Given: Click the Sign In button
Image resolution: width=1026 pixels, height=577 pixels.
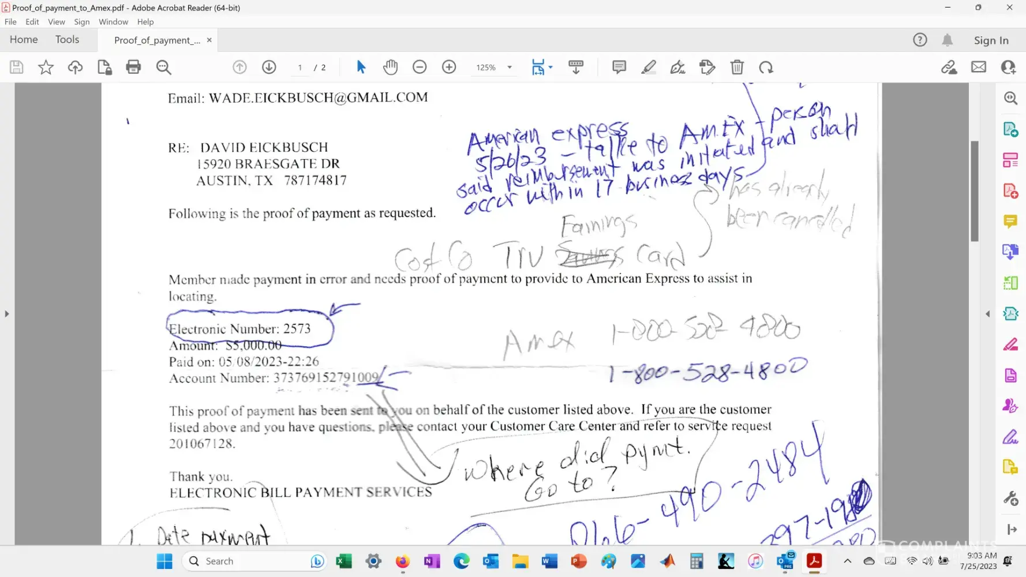Looking at the screenshot, I should click(x=991, y=40).
